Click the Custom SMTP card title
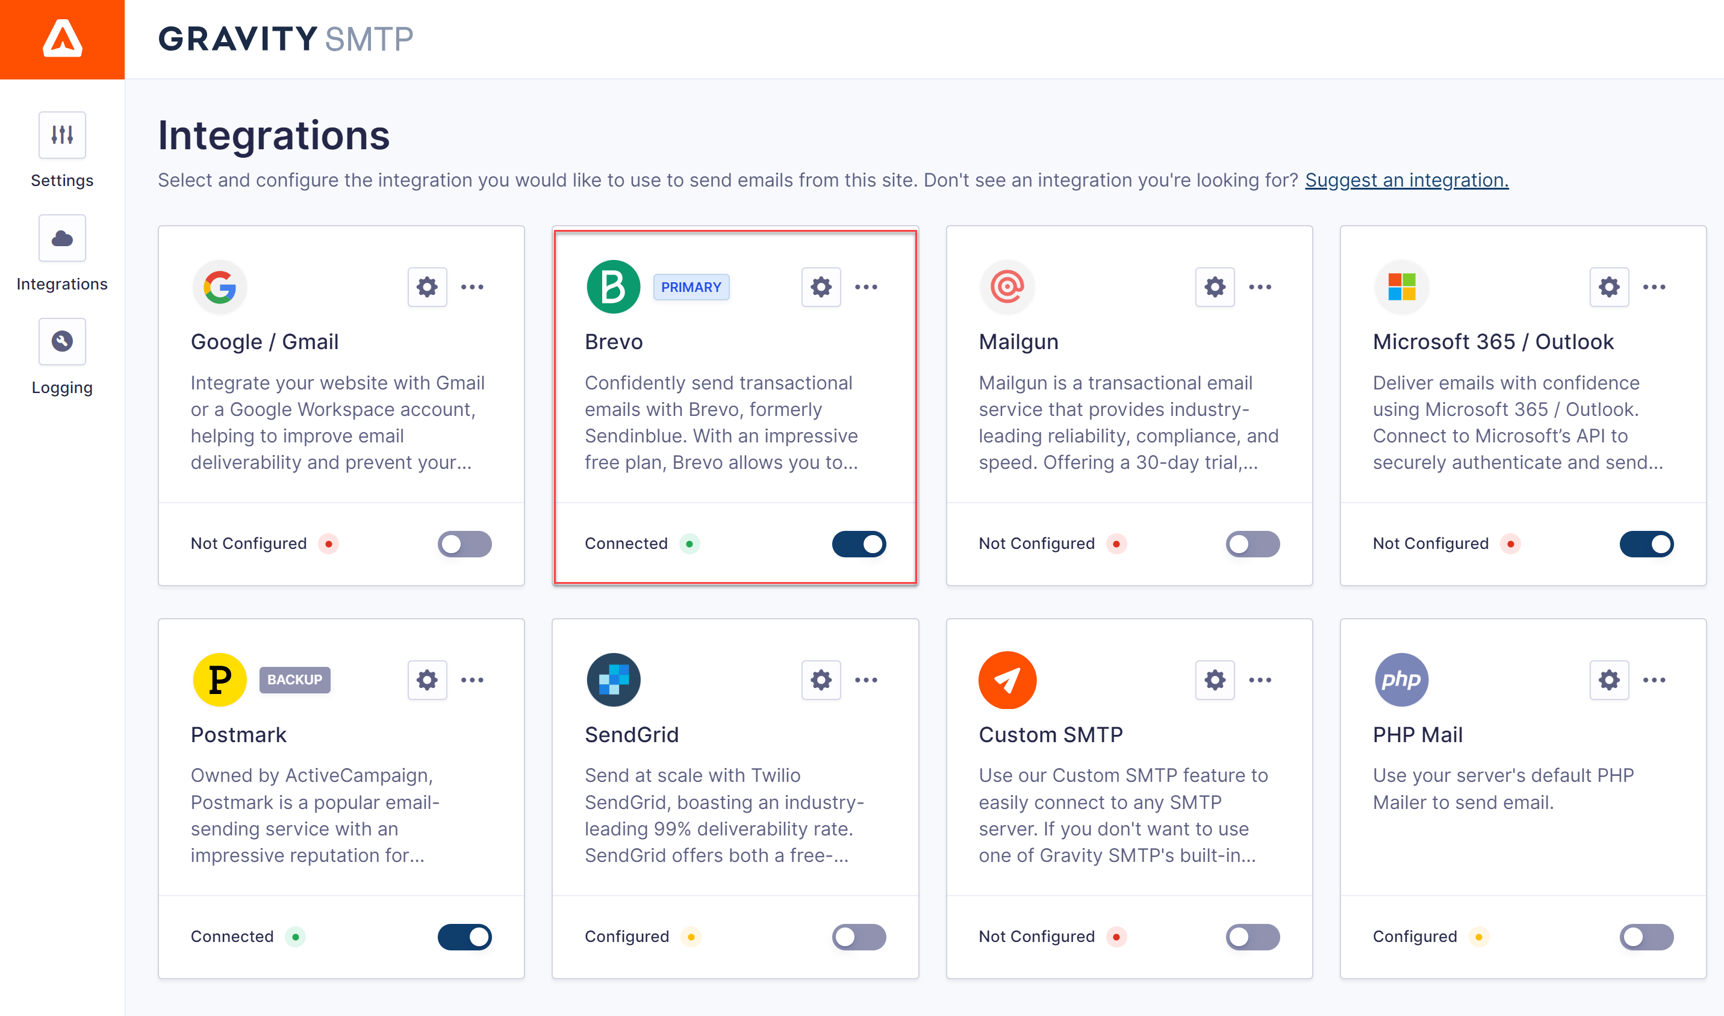Viewport: 1724px width, 1016px height. (1051, 735)
